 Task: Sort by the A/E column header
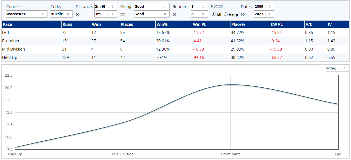pyautogui.click(x=309, y=24)
